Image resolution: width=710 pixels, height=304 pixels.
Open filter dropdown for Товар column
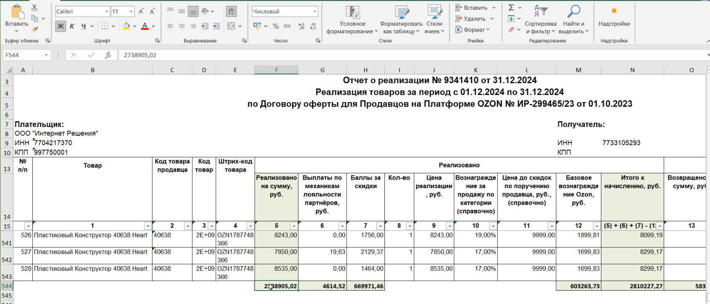point(147,226)
